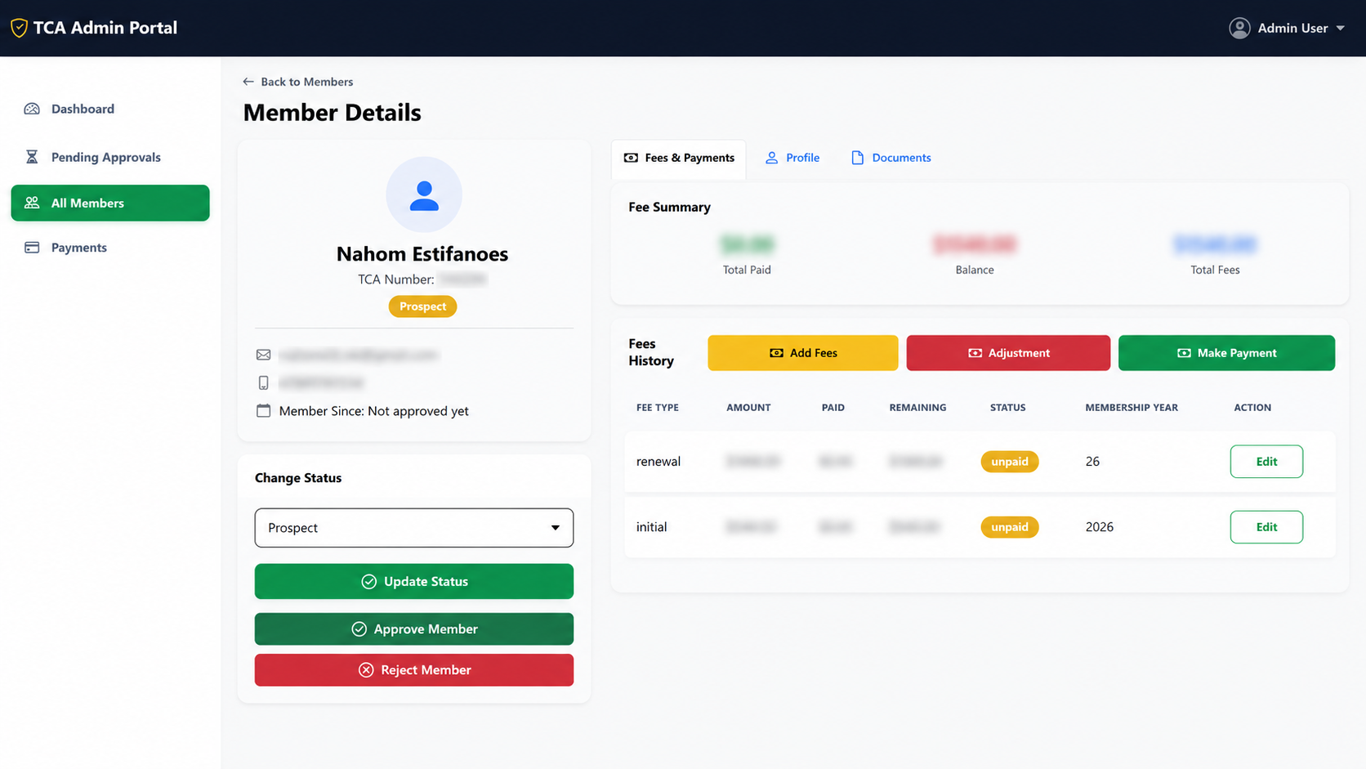Click the Adjustment button

[1008, 353]
